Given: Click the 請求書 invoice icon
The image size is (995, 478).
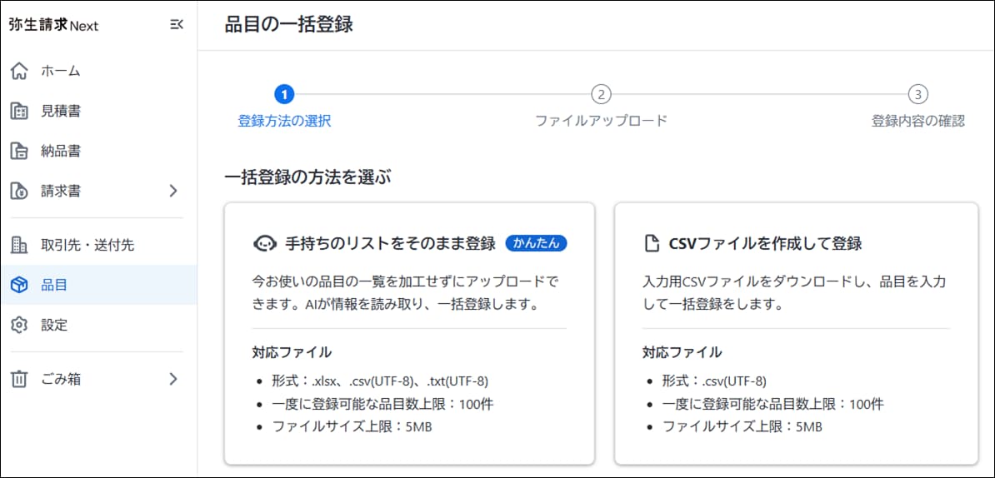Looking at the screenshot, I should 19,191.
